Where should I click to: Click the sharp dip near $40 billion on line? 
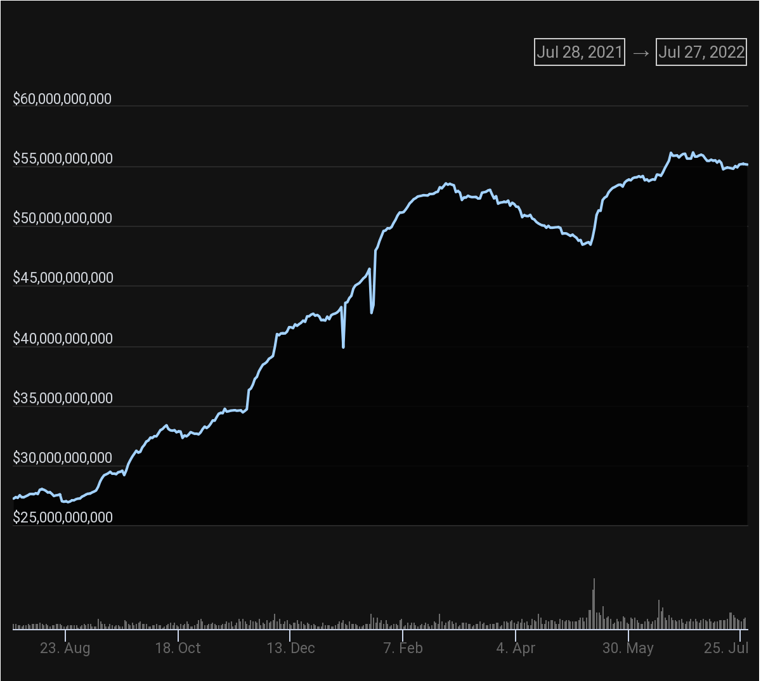click(x=343, y=346)
